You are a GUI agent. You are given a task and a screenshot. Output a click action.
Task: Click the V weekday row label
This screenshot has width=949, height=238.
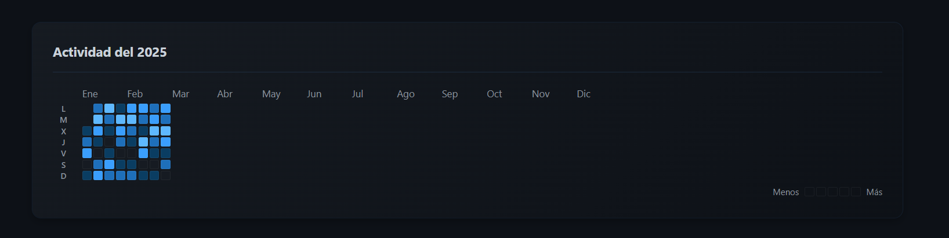[x=63, y=153]
